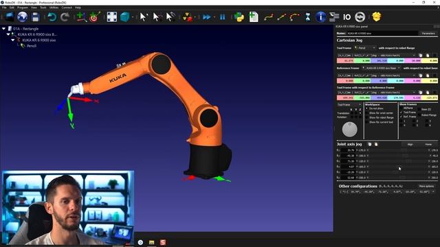Add a set IO instruction

[x=346, y=17]
